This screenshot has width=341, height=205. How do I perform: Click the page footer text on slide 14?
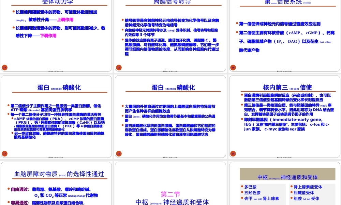point(56,71)
